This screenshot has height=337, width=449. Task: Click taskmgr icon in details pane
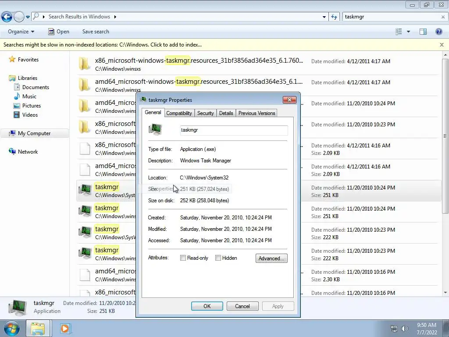[x=18, y=307]
